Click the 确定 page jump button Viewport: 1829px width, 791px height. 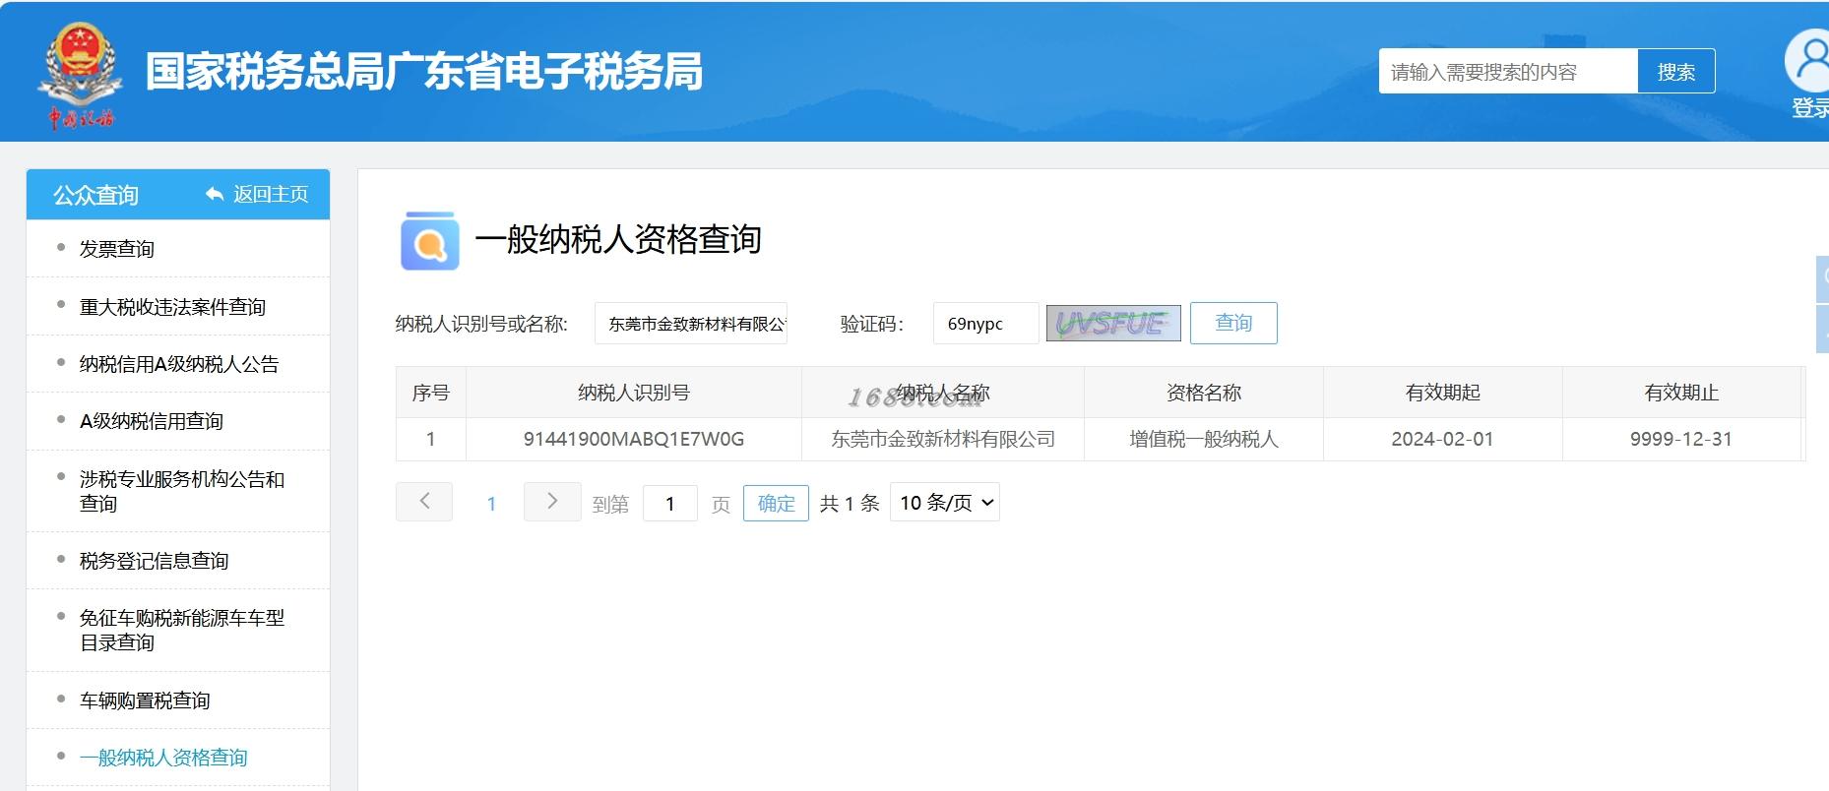pos(776,504)
